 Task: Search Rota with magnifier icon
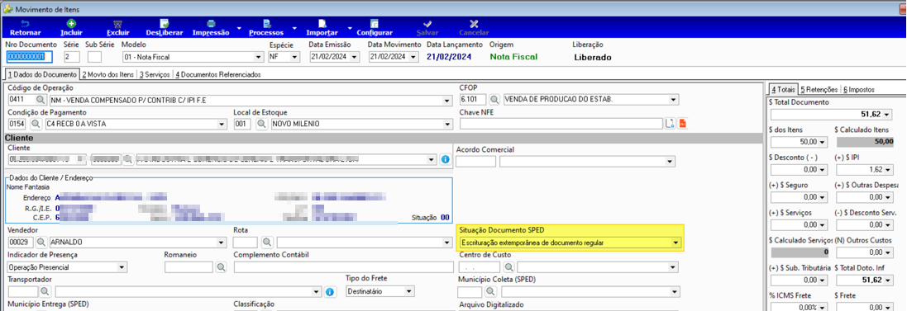267,243
